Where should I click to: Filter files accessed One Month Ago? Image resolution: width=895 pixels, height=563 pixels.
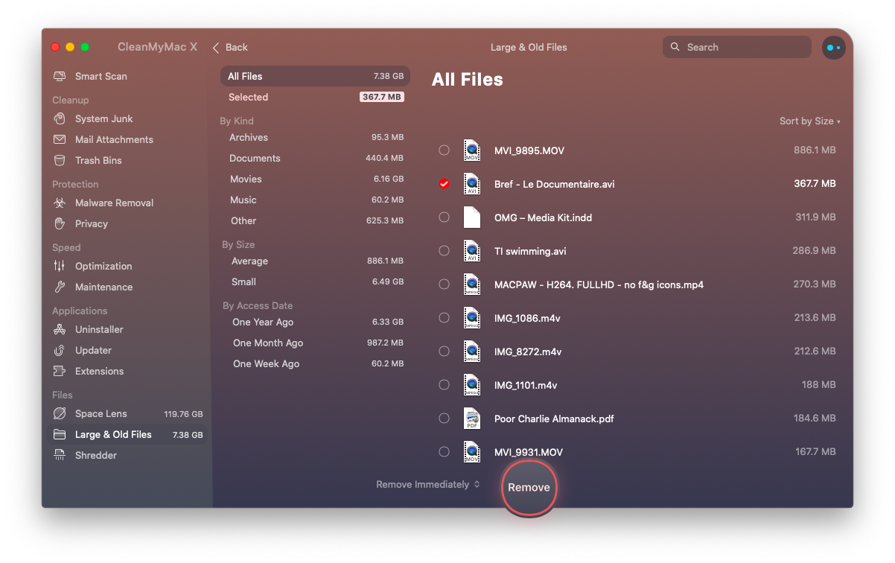(315, 343)
